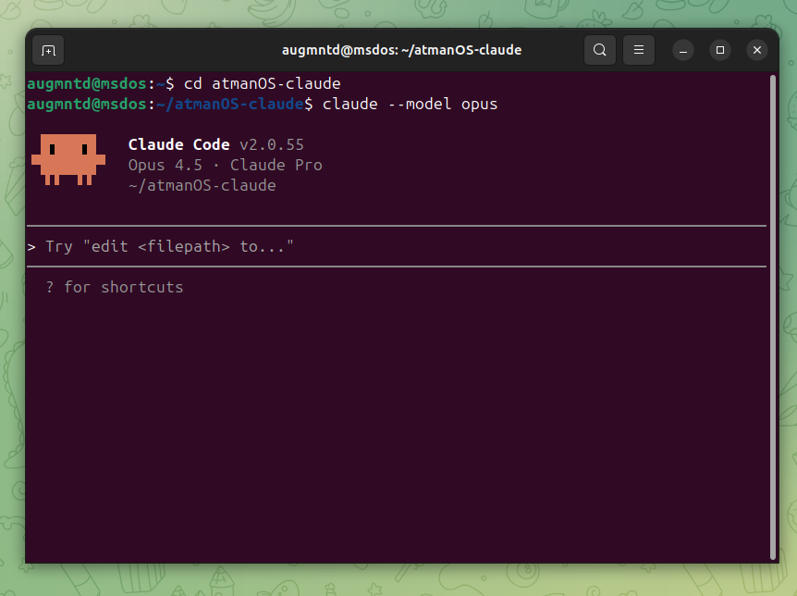Open a new terminal tab with the plus icon
Image resolution: width=797 pixels, height=596 pixels.
click(x=48, y=50)
